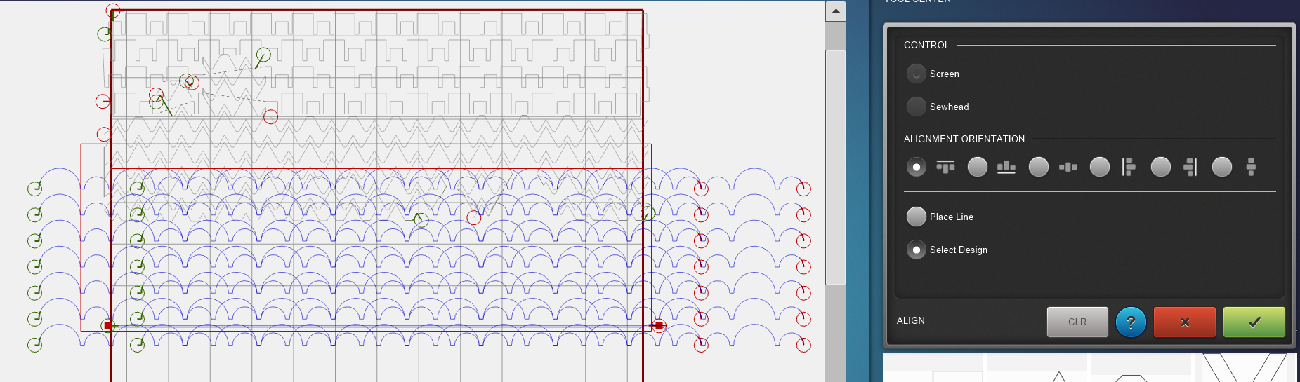The height and width of the screenshot is (382, 1300).
Task: Choose the Select Design option
Action: tap(917, 250)
